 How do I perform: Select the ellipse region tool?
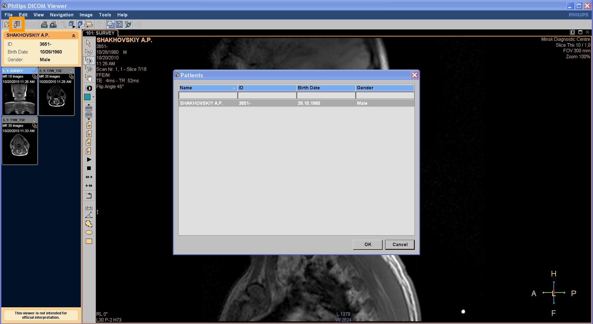89,233
